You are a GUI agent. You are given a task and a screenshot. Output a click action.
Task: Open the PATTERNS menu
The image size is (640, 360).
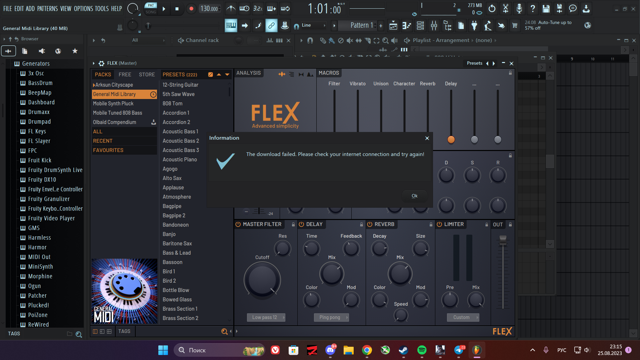pos(47,9)
